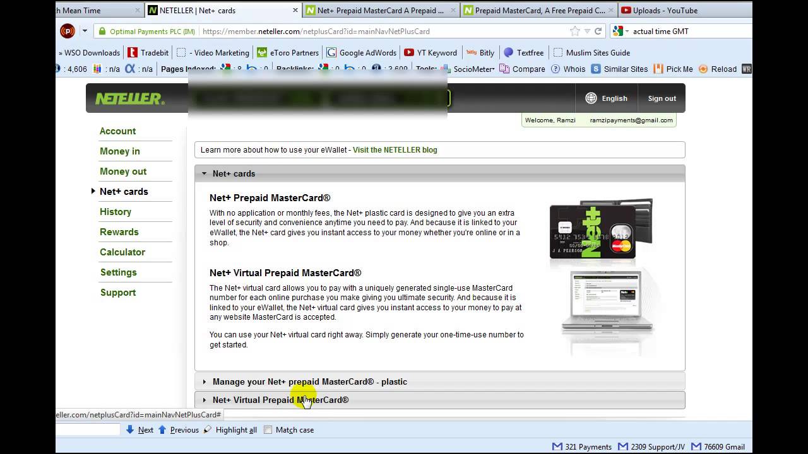The height and width of the screenshot is (454, 808).
Task: Open Tradebit bookmark
Action: coord(148,52)
